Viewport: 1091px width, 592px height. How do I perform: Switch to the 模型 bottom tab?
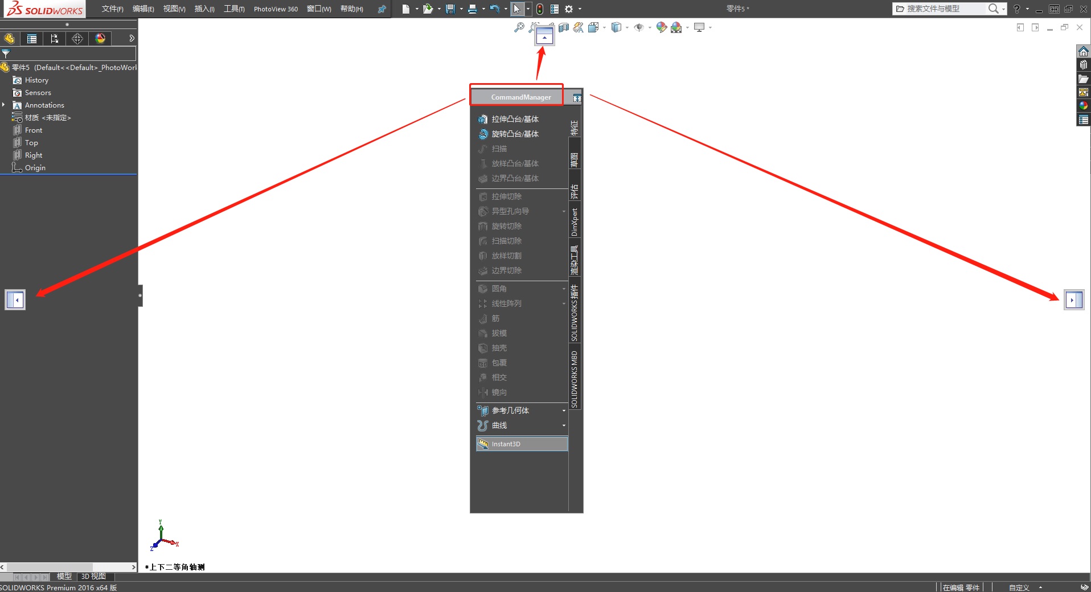pos(64,577)
